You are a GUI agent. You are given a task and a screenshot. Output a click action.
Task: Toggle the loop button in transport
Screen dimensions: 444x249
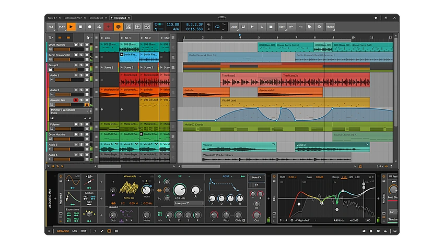pos(217,27)
